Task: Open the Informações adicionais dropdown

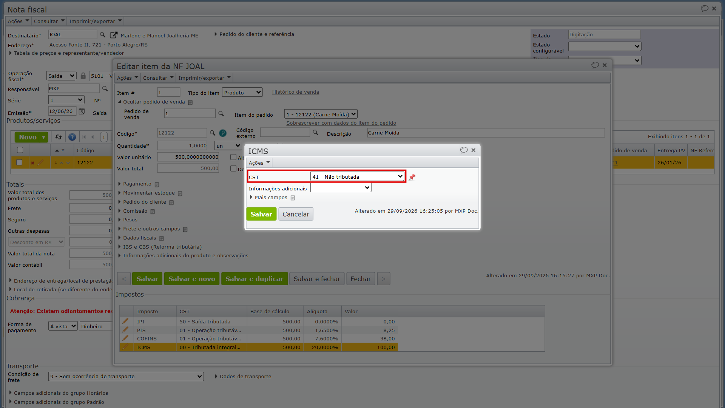Action: click(341, 188)
